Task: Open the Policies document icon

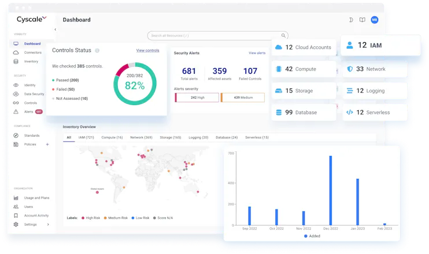Action: click(x=16, y=144)
